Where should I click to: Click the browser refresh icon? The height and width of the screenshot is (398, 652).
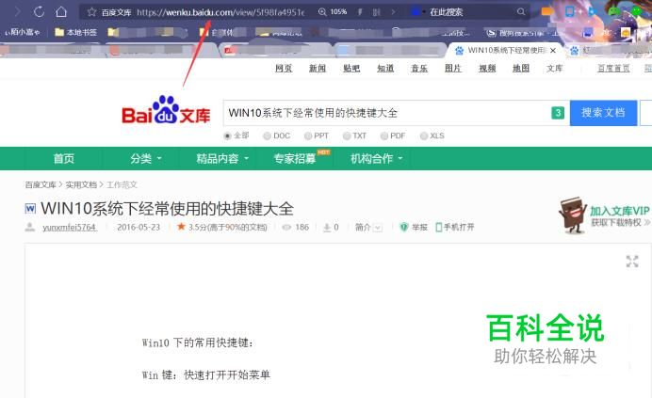[39, 12]
